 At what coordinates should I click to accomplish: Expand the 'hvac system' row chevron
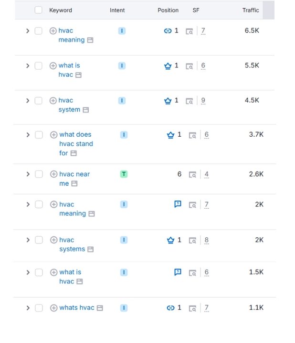[x=28, y=101]
